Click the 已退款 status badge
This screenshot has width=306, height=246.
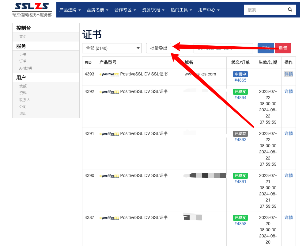(x=240, y=134)
